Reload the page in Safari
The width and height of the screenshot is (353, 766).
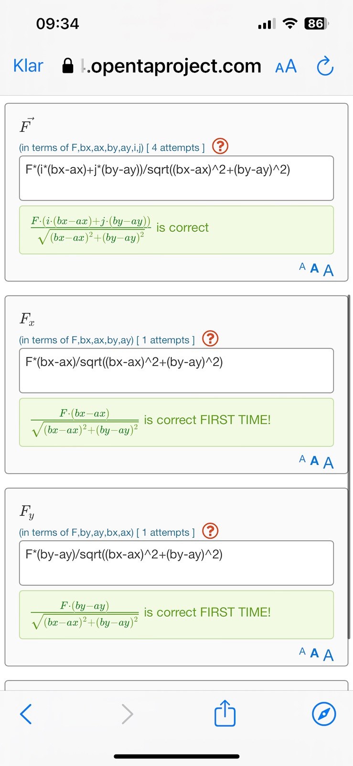[x=325, y=66]
